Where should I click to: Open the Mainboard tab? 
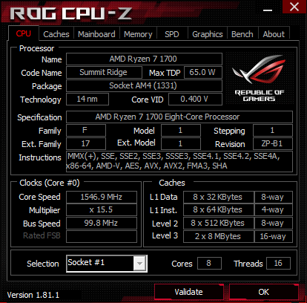coord(96,34)
